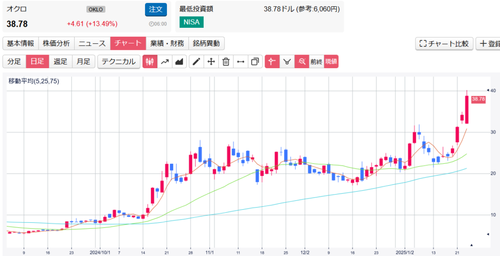Open the 業績・財務 tab
Image resolution: width=500 pixels, height=256 pixels.
[167, 43]
